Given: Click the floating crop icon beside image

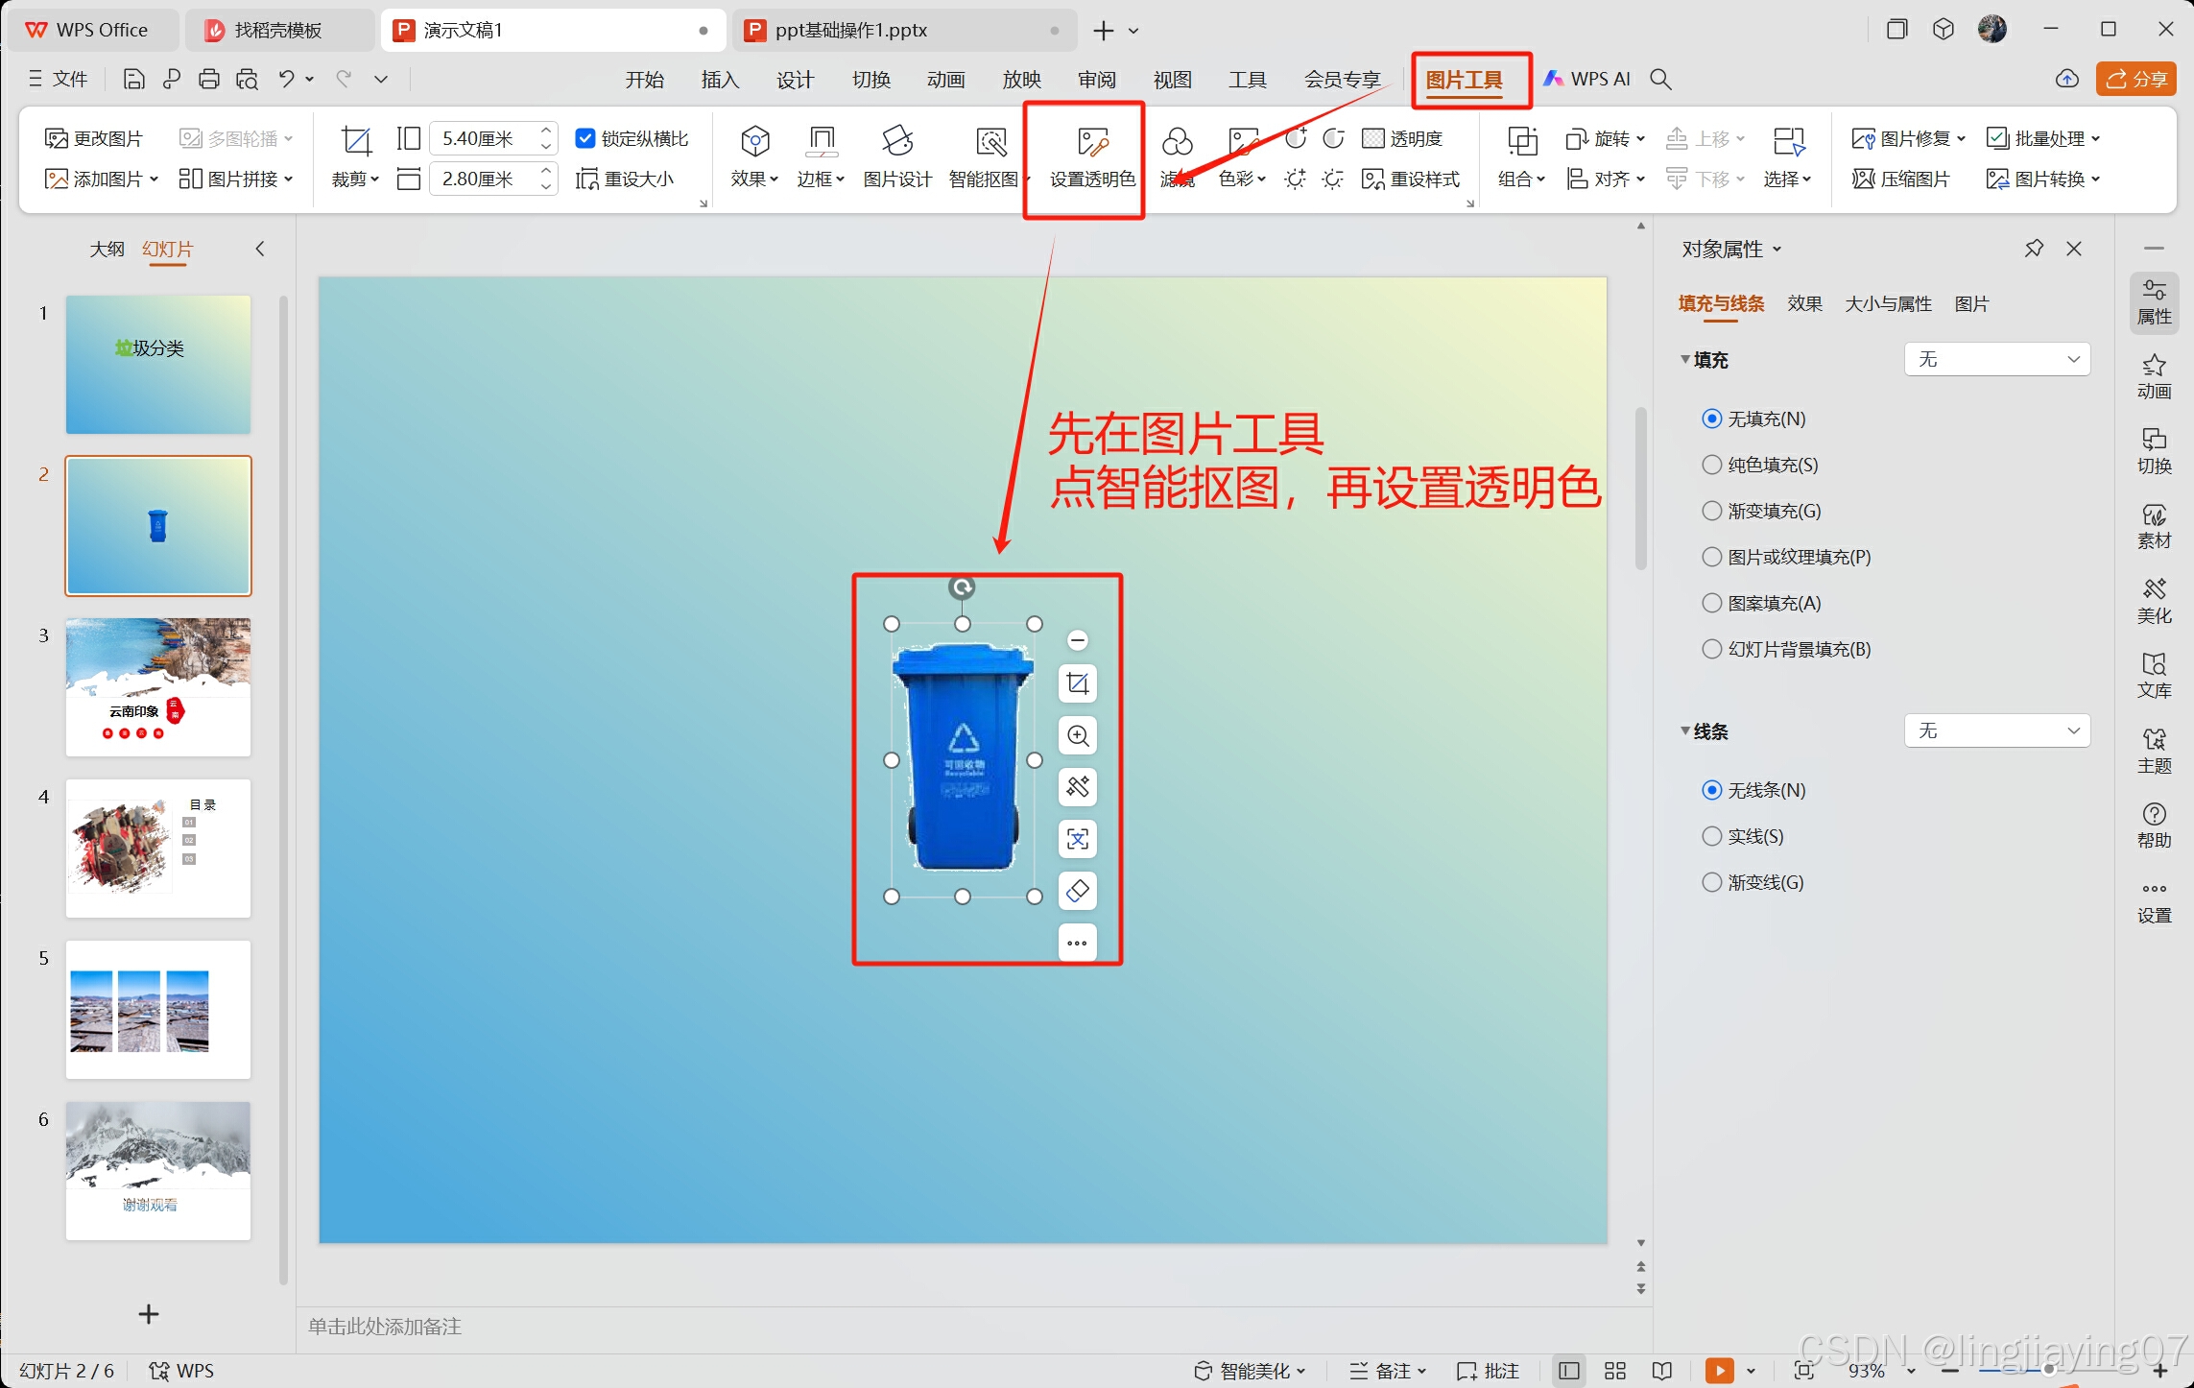Looking at the screenshot, I should (1077, 683).
